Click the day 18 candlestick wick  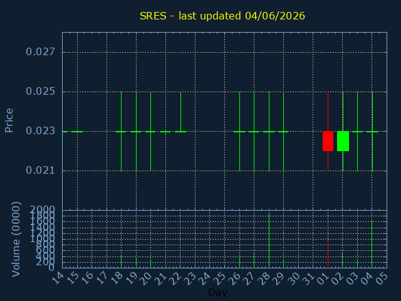[x=121, y=131]
